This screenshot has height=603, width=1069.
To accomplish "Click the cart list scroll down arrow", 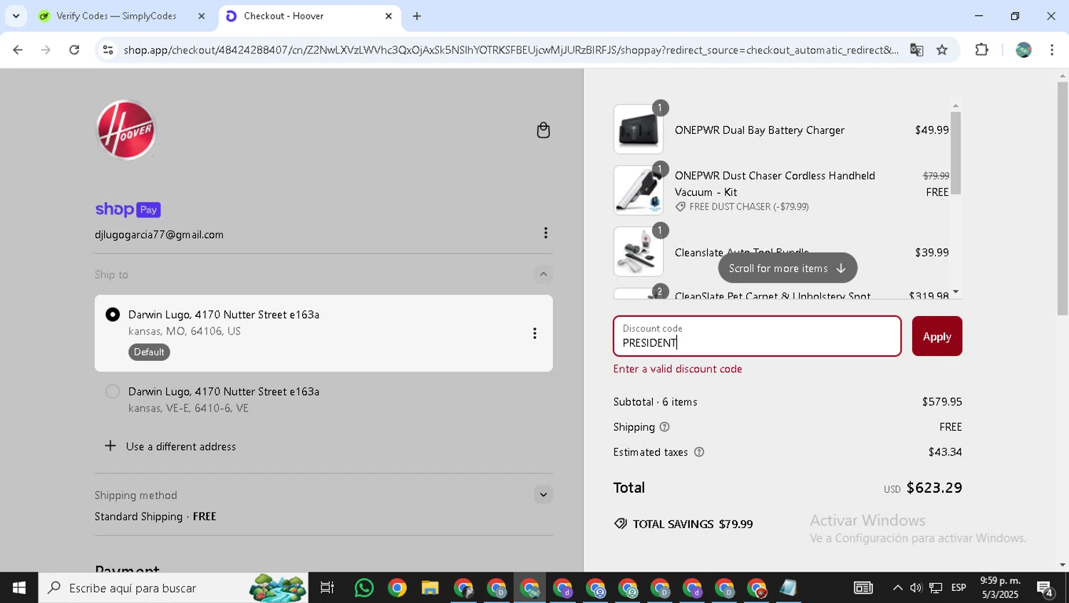I will coord(956,292).
